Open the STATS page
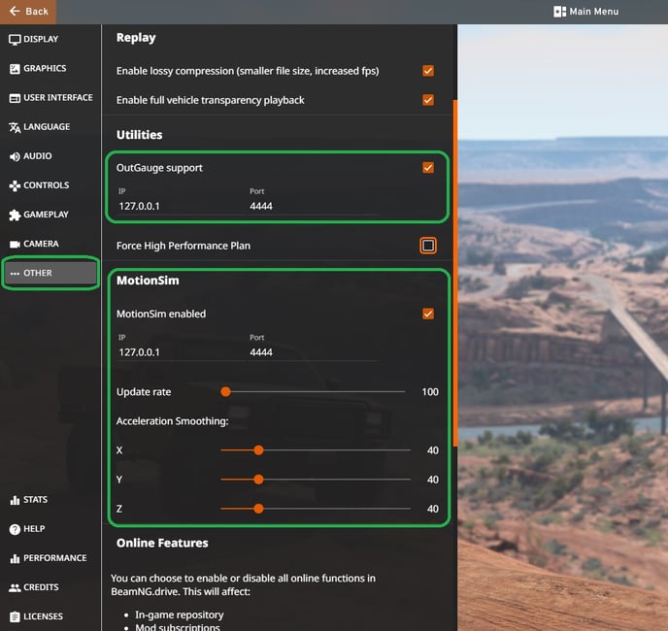 50,499
